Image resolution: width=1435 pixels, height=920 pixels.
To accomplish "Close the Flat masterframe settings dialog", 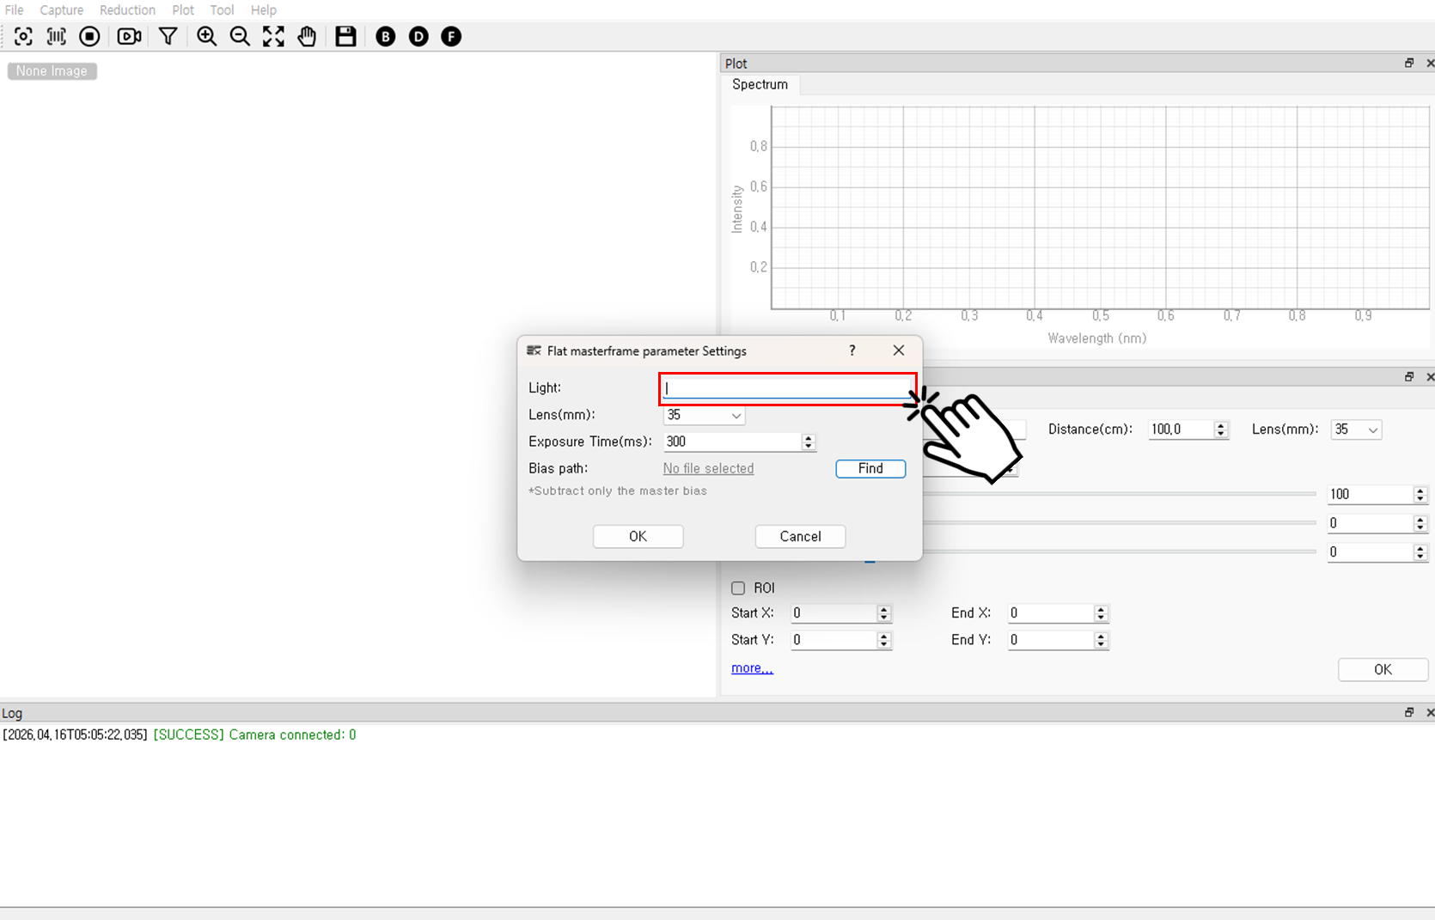I will coord(899,350).
